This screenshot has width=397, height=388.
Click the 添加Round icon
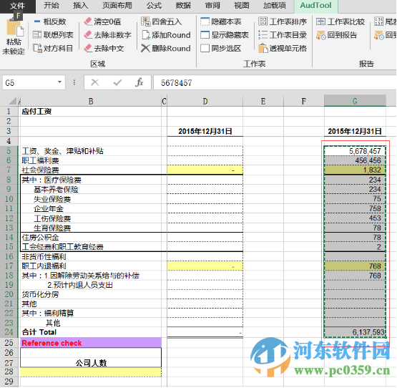click(146, 35)
